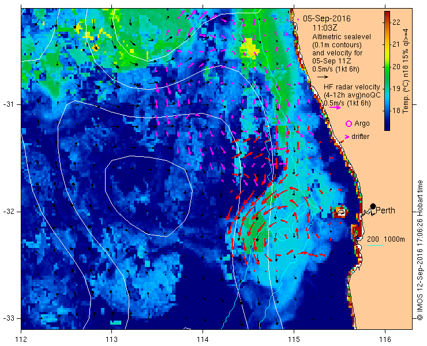Click the Argo legend label
This screenshot has width=427, height=346.
362,123
